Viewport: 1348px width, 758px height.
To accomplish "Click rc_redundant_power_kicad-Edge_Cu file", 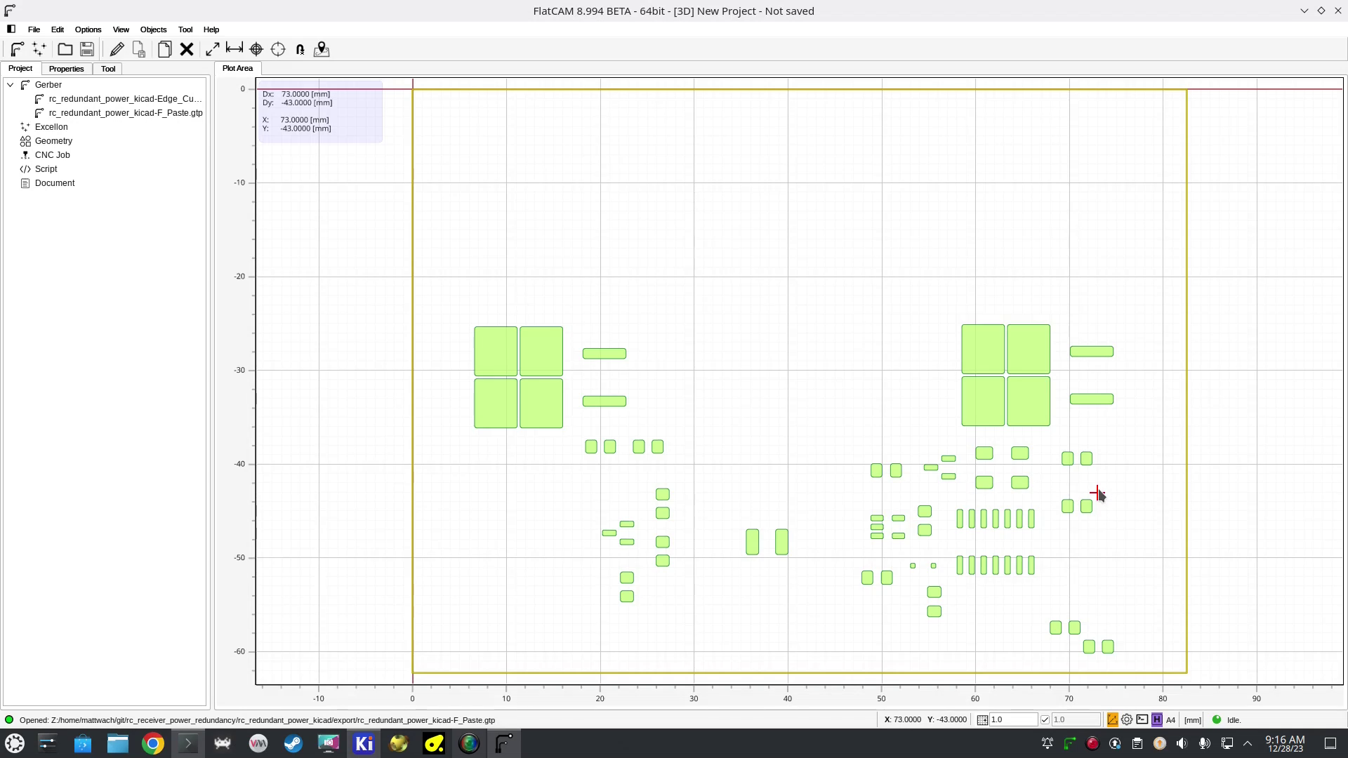I will pos(123,98).
